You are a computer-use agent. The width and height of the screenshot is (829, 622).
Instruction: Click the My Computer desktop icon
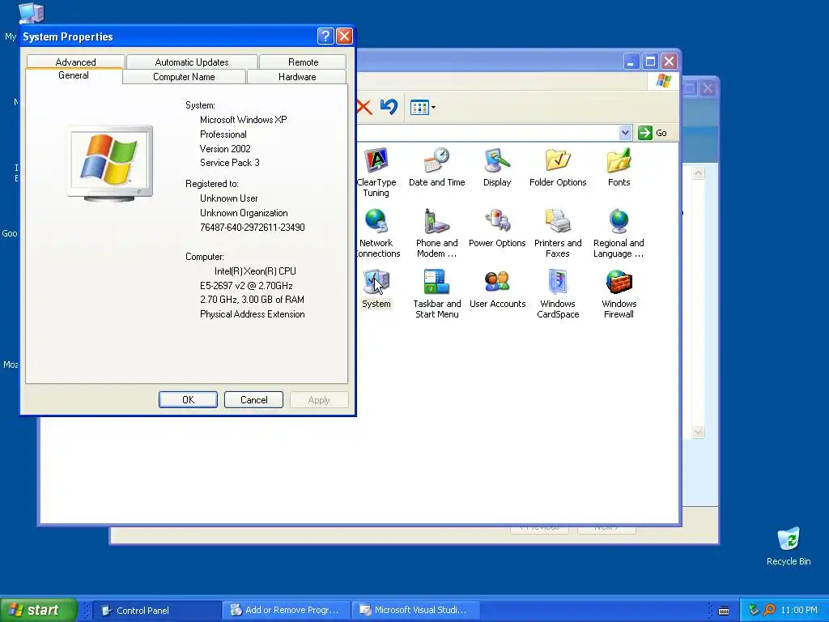click(x=31, y=13)
